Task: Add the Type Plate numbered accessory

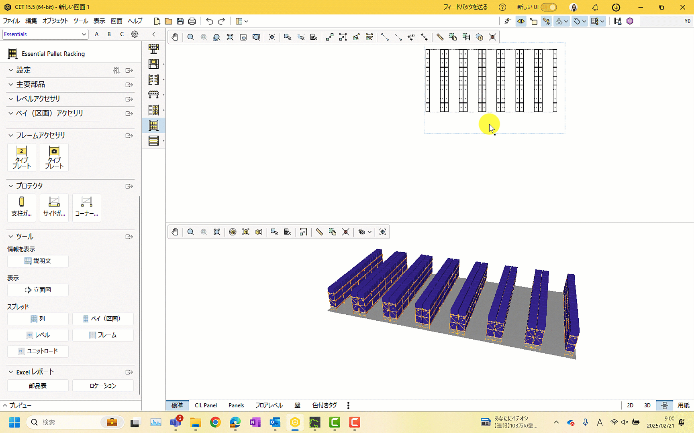Action: click(x=22, y=157)
